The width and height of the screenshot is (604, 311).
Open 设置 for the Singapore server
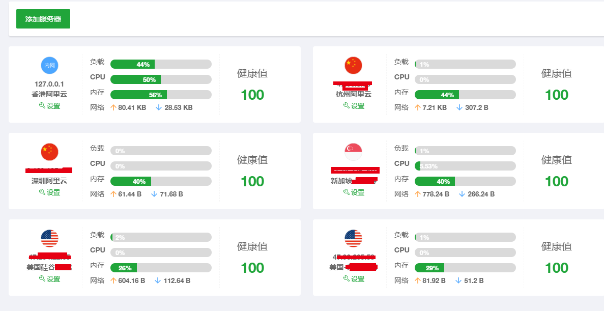[354, 192]
